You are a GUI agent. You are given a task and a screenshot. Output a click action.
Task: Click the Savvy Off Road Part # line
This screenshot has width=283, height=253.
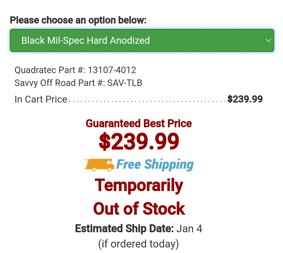[78, 83]
